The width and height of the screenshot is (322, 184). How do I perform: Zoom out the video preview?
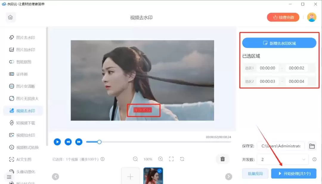click(135, 159)
